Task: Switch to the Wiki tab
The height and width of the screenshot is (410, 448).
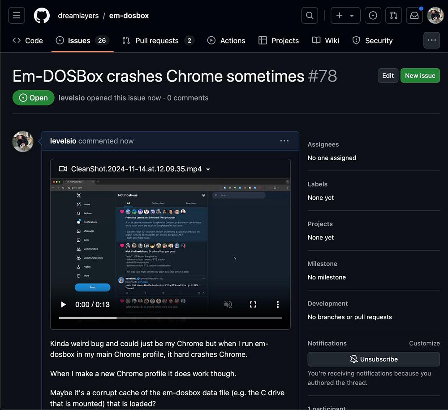Action: (x=325, y=41)
